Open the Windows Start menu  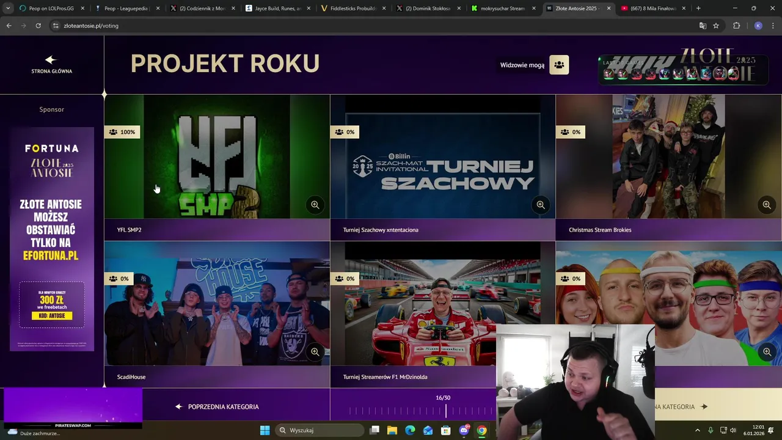pos(265,430)
